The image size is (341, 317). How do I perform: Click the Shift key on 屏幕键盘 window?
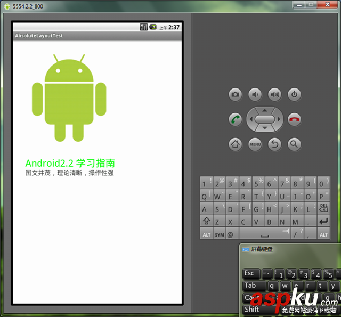[x=261, y=310]
